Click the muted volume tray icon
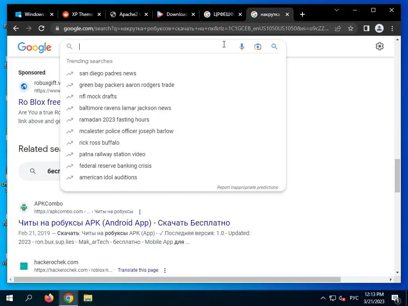Screen dimensions: 408x306 click(342, 298)
